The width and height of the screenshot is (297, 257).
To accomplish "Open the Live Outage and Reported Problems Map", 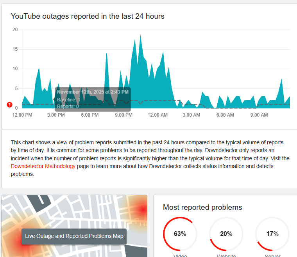I will (x=74, y=236).
